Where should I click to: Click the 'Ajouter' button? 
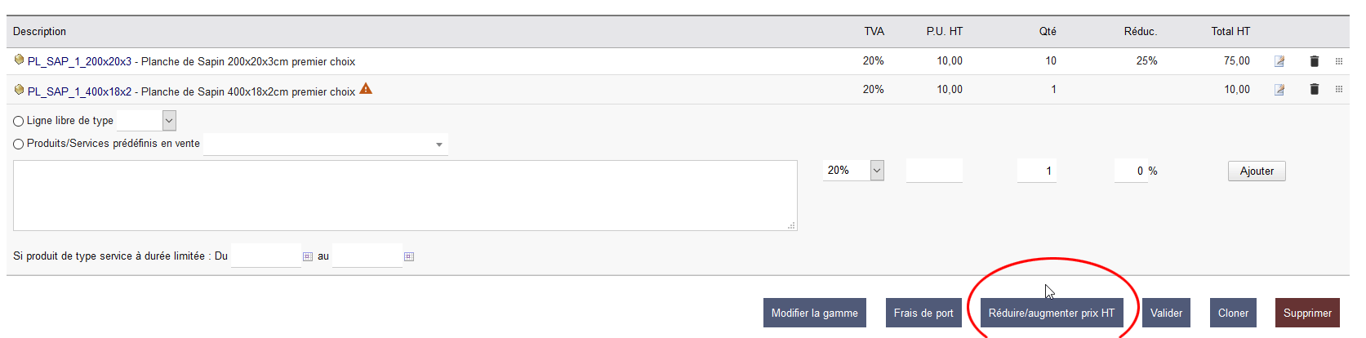pos(1257,171)
